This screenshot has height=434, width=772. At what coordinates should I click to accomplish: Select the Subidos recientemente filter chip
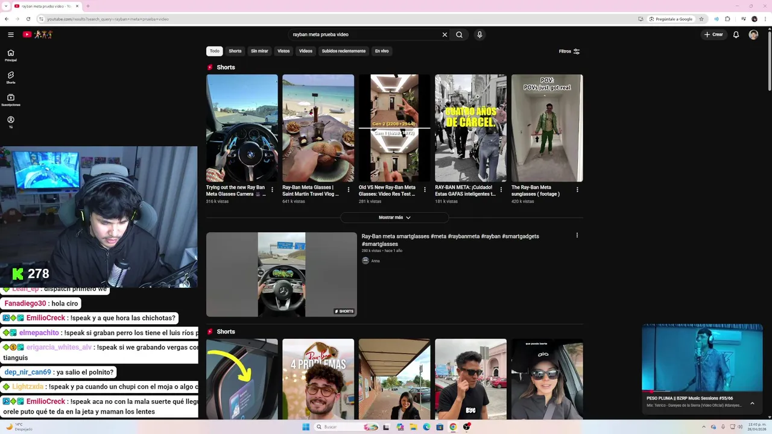pos(344,51)
